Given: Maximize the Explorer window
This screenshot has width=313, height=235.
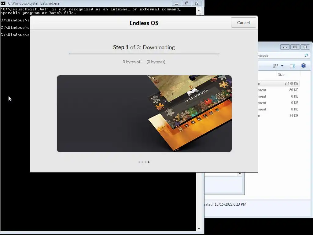Looking at the screenshot, I should tap(295, 47).
